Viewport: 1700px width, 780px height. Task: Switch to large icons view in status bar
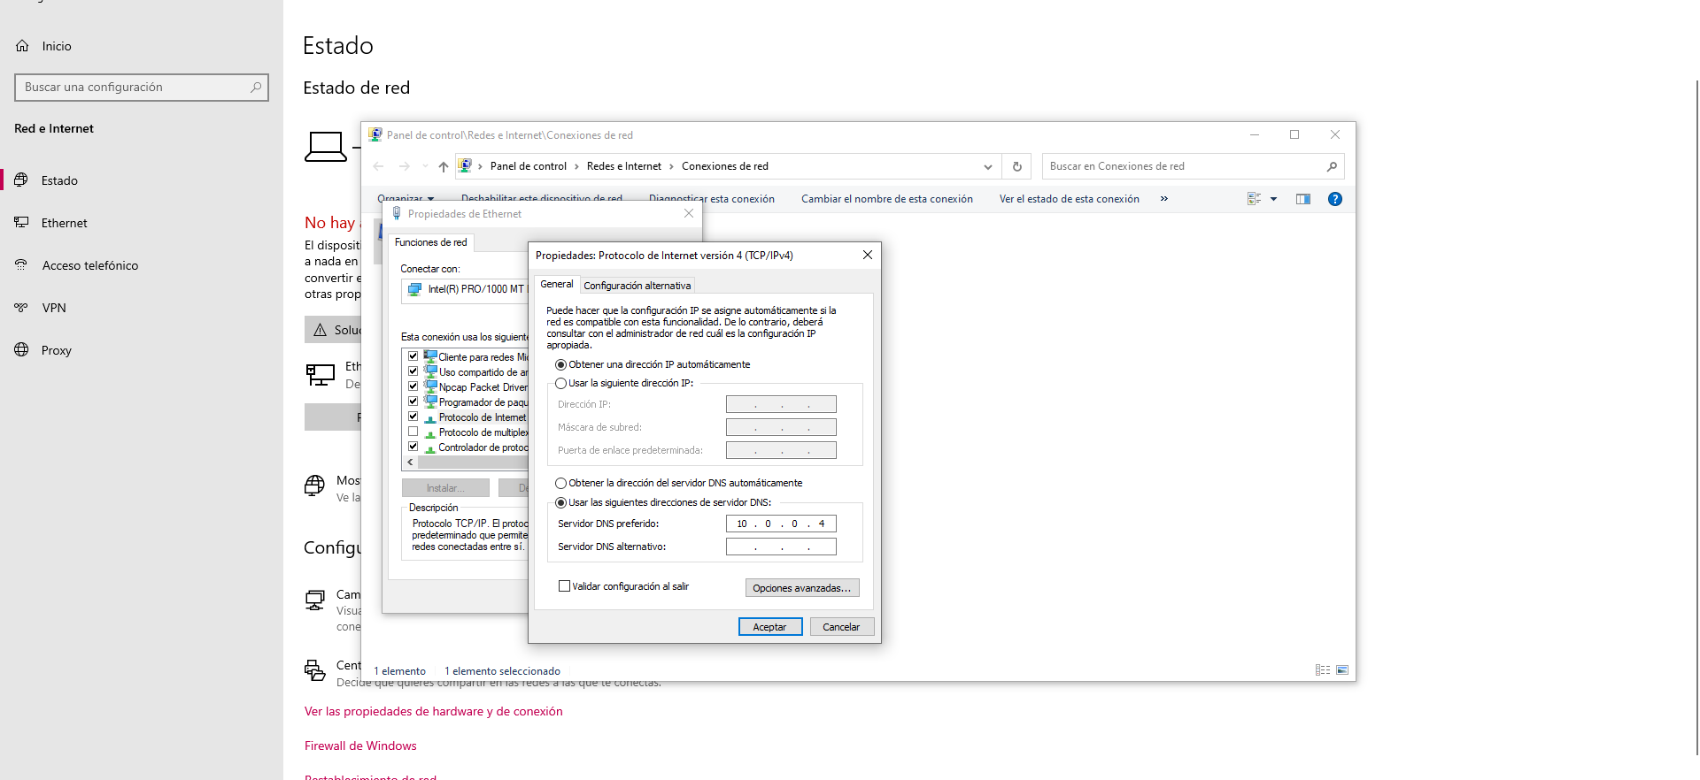tap(1342, 670)
